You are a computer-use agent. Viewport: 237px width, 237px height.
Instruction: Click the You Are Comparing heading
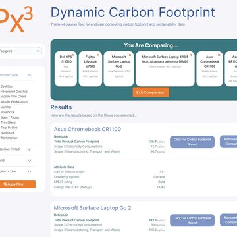[x=151, y=45]
